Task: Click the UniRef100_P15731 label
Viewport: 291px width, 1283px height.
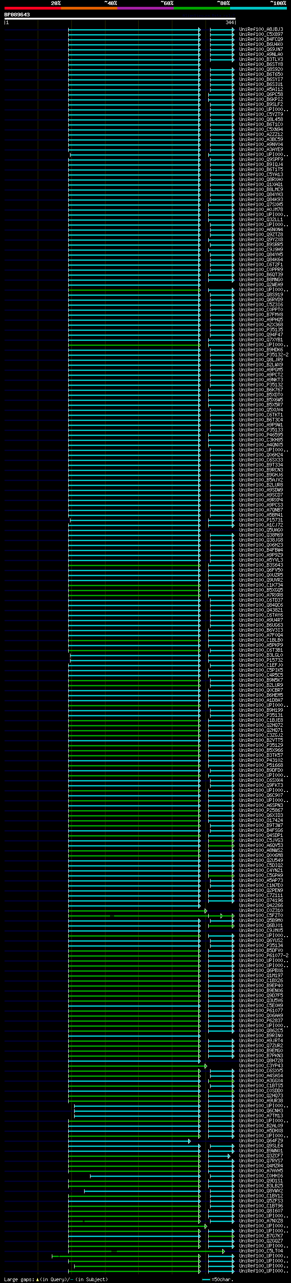Action: 261,520
